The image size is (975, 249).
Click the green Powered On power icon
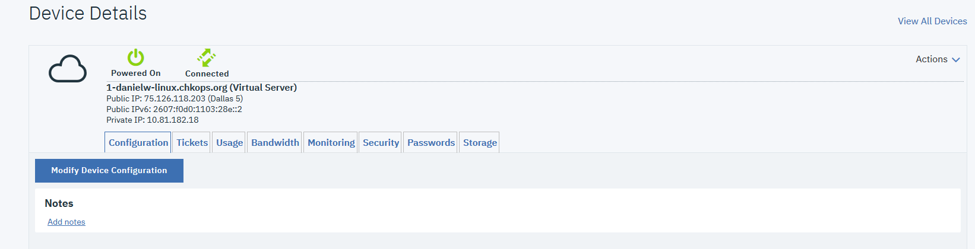136,58
